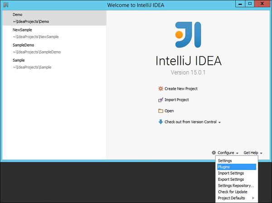The image size is (272, 203).
Task: Click the Version 15.0.1 label
Action: [x=188, y=72]
